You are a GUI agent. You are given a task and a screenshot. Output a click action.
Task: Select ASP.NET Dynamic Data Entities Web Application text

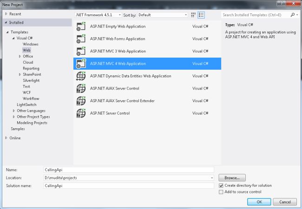click(131, 76)
